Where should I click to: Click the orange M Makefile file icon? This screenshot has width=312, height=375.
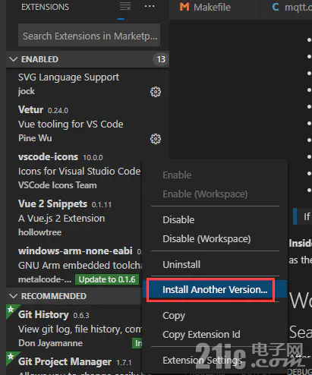[184, 7]
